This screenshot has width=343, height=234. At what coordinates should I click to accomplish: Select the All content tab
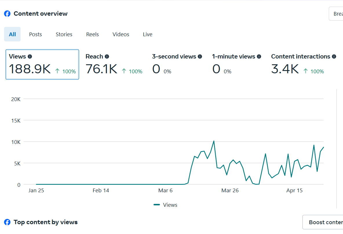[x=12, y=34]
